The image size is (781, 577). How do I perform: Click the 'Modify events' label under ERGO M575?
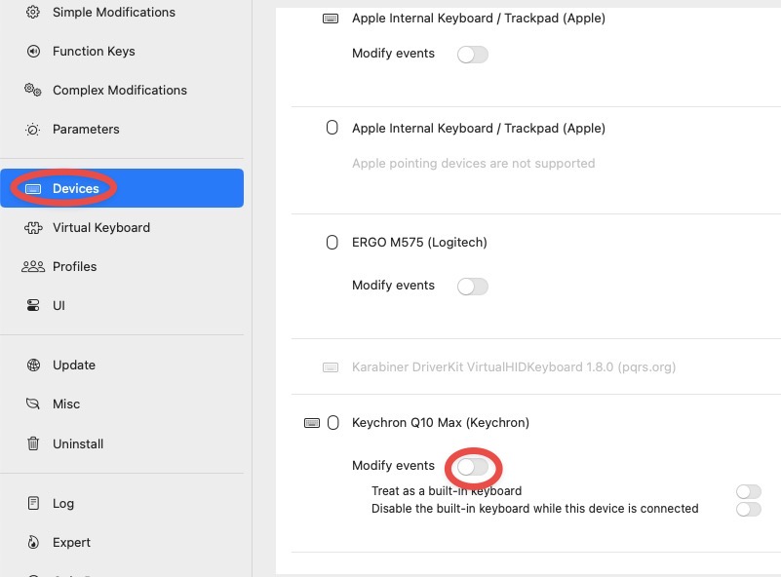(x=393, y=286)
